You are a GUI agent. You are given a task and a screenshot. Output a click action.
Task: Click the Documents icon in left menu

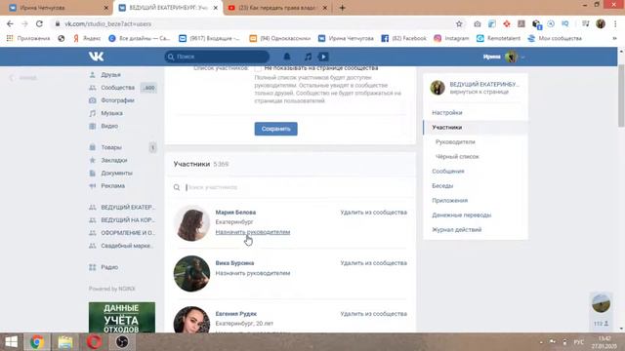pyautogui.click(x=93, y=174)
